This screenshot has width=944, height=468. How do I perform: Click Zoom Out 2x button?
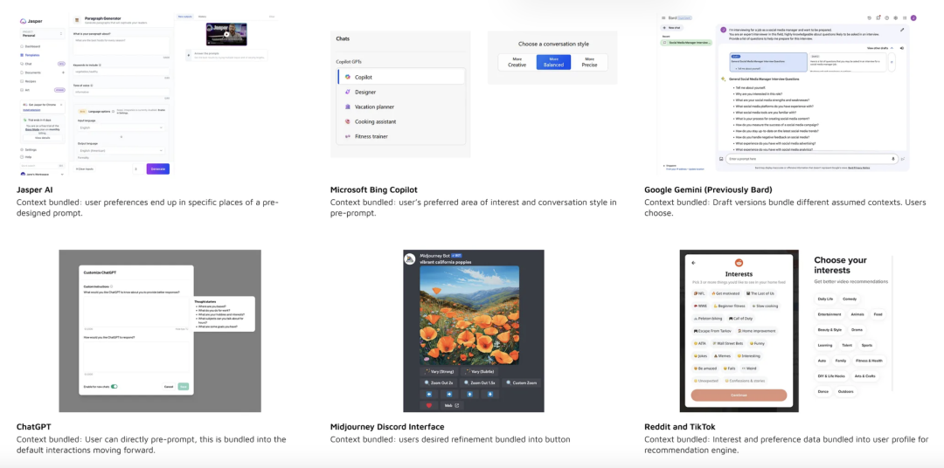(x=440, y=382)
